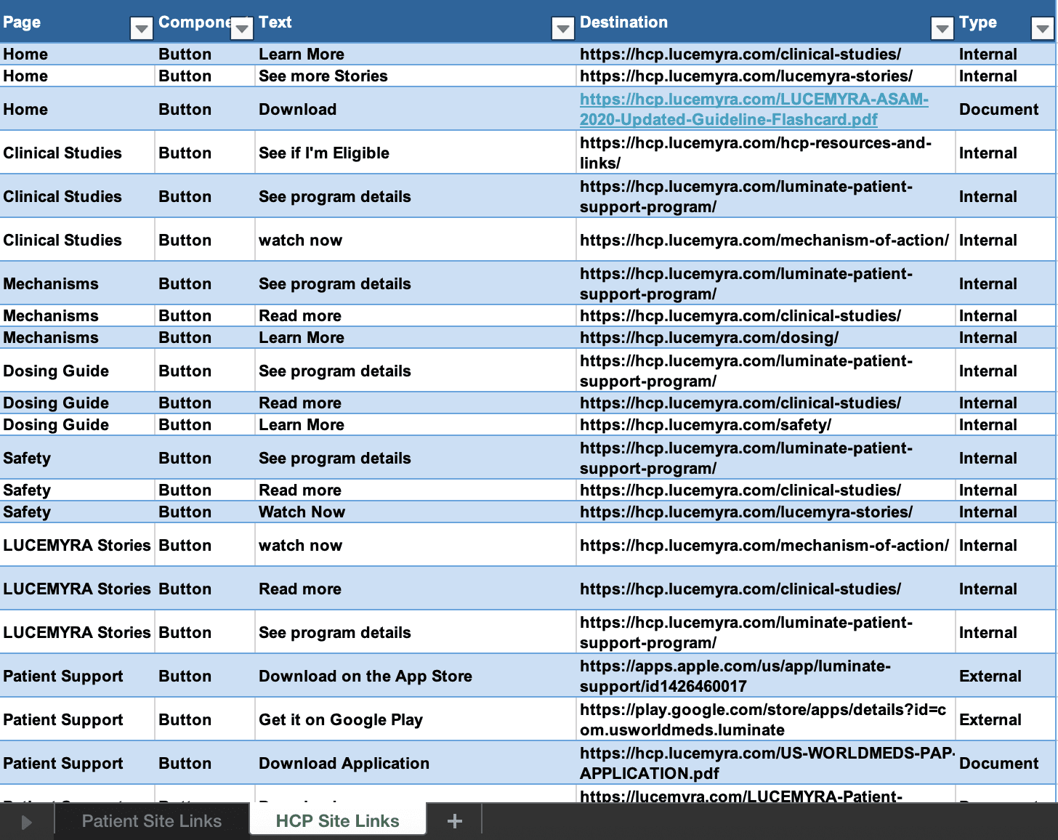Screen dimensions: 1058x840
Task: Open the Destination column filter dropdown
Action: point(942,28)
